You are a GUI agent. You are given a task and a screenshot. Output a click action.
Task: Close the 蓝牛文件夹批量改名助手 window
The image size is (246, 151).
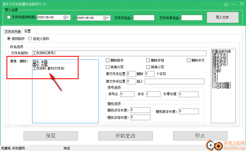[x=242, y=4]
